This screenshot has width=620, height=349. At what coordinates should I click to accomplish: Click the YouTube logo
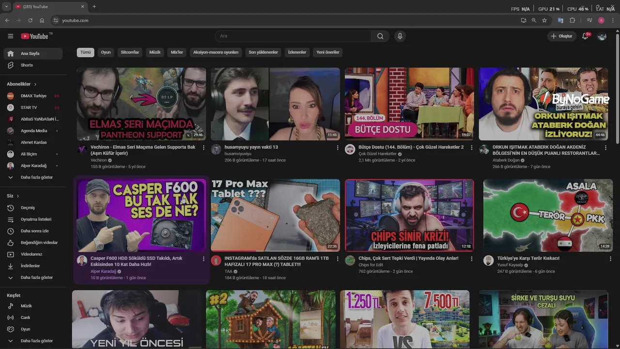click(35, 36)
